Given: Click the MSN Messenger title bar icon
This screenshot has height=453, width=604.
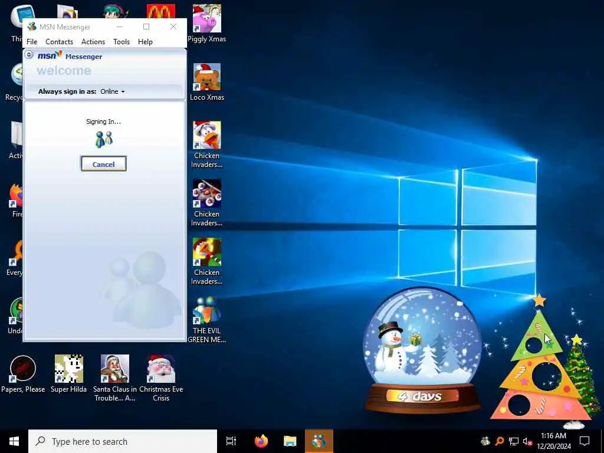Looking at the screenshot, I should [32, 27].
